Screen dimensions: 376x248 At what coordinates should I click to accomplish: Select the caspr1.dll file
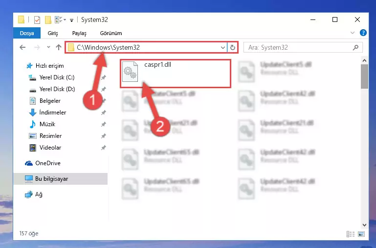(x=176, y=74)
